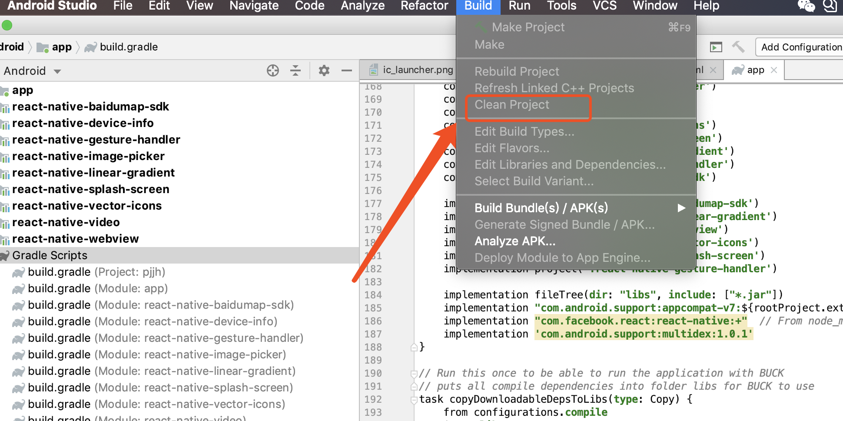The width and height of the screenshot is (843, 421).
Task: Select the app module in project tree
Action: [23, 90]
